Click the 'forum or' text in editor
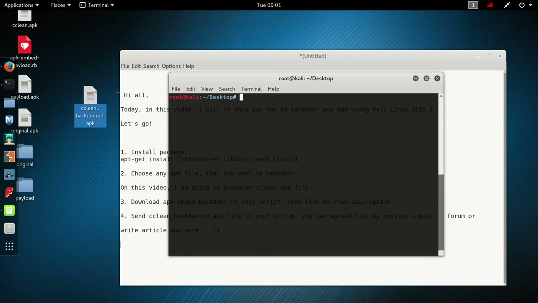Screen dimensions: 538x303 [461, 216]
